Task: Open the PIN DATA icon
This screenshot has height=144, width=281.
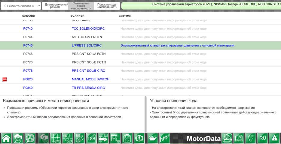Action: point(68,138)
